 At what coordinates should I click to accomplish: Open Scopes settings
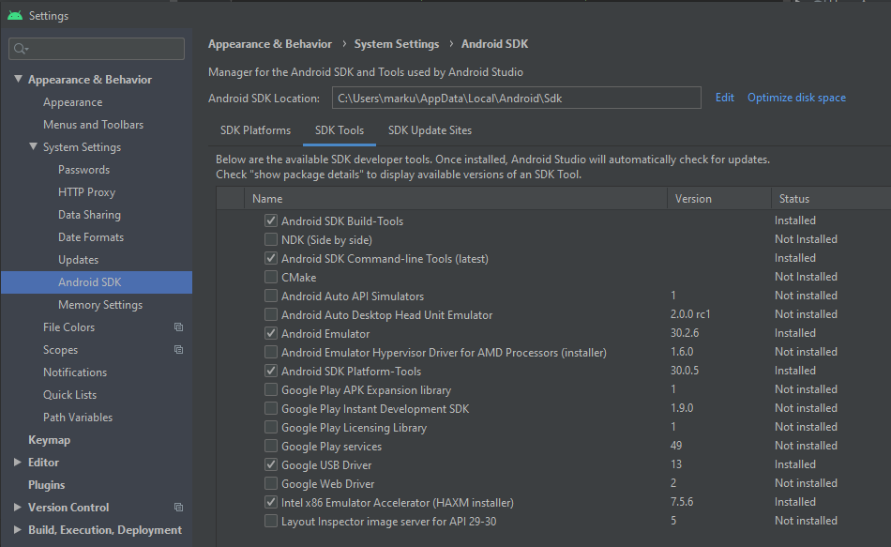[x=60, y=350]
